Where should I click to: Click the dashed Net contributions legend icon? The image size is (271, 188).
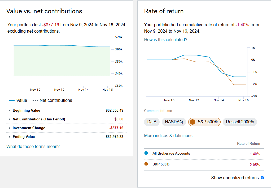35,100
